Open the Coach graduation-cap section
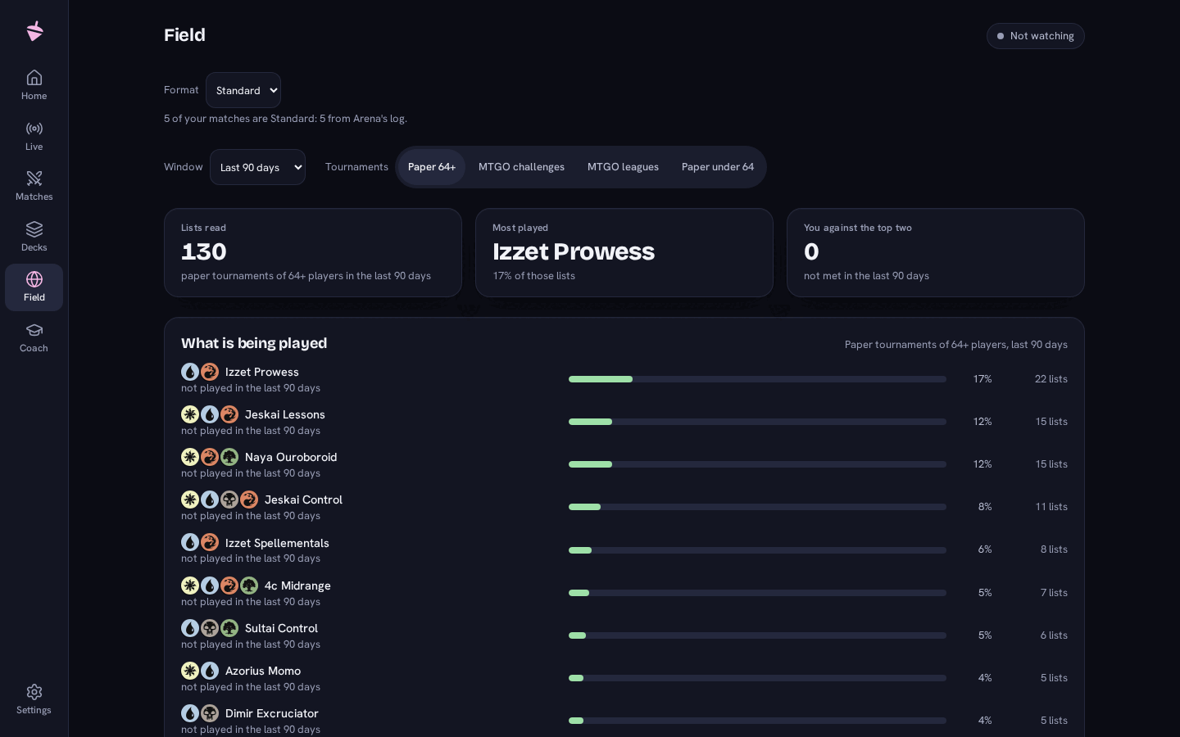1180x737 pixels. click(34, 337)
